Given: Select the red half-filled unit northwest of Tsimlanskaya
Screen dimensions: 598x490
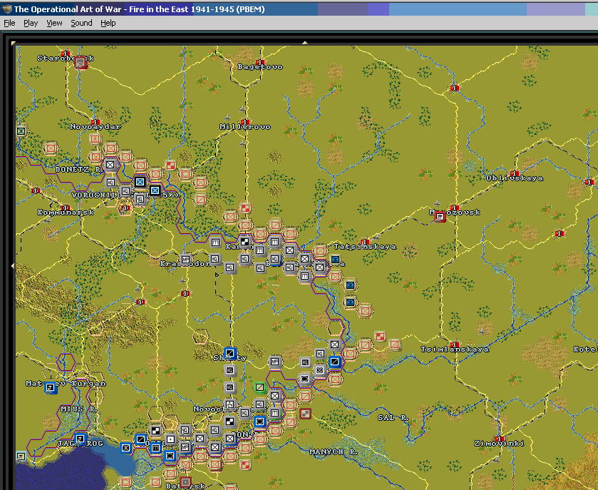Looking at the screenshot, I should click(380, 336).
